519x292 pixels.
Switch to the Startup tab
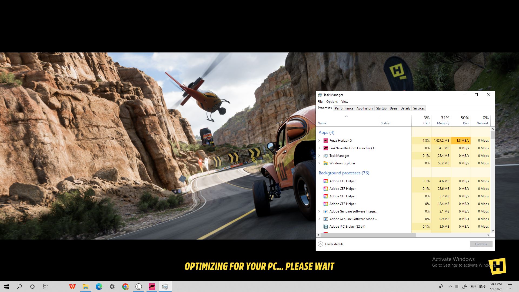click(x=381, y=108)
